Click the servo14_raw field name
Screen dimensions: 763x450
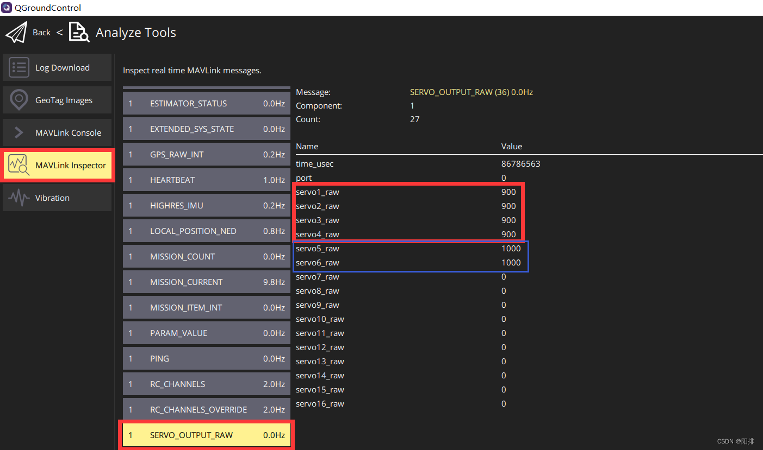320,376
